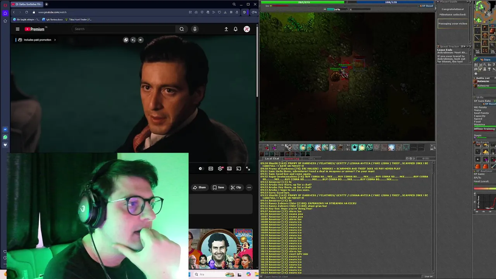Go to YouTube Premium home logo
This screenshot has width=496, height=279.
click(35, 29)
